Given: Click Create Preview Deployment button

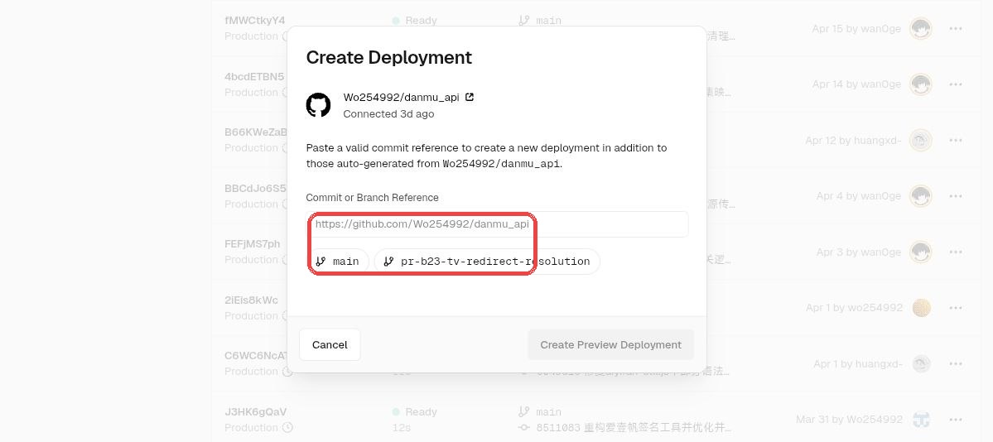Looking at the screenshot, I should 610,344.
